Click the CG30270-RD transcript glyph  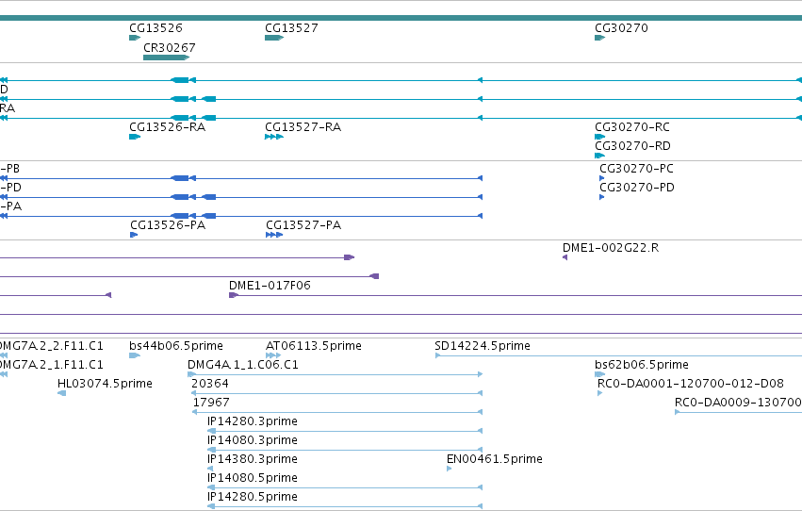600,156
